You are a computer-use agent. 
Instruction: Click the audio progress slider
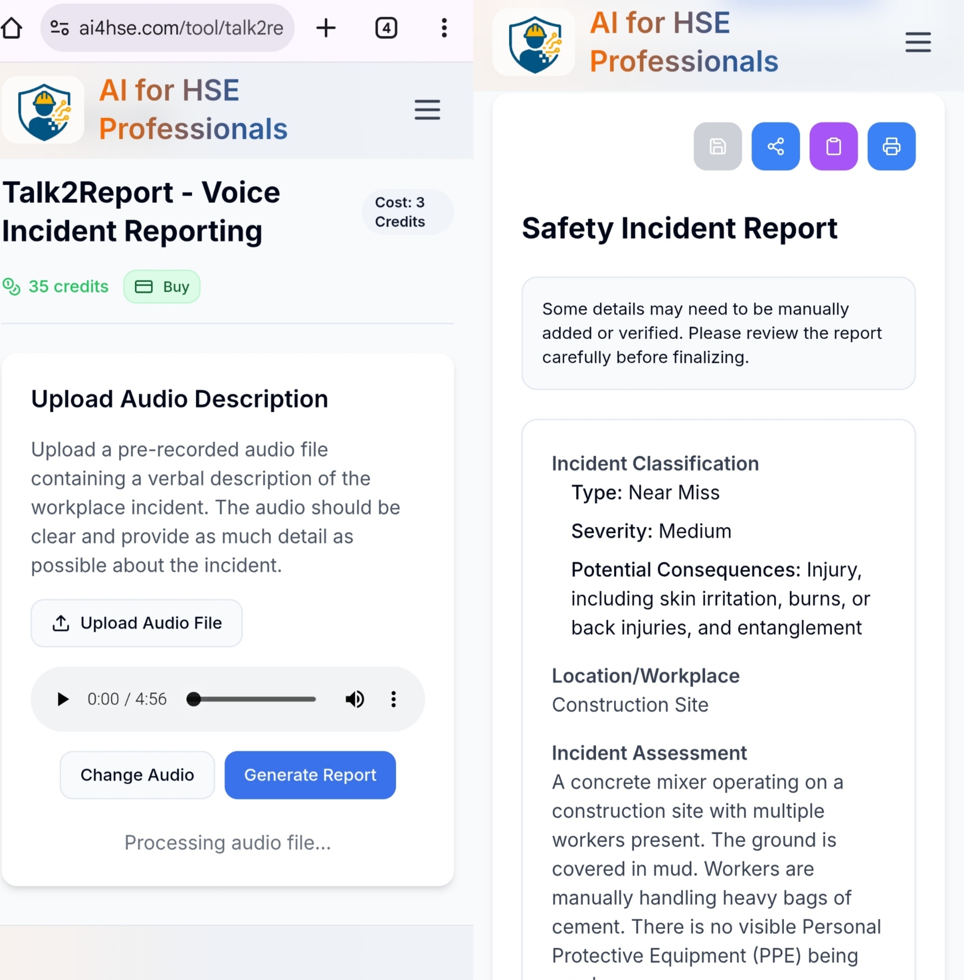click(251, 699)
